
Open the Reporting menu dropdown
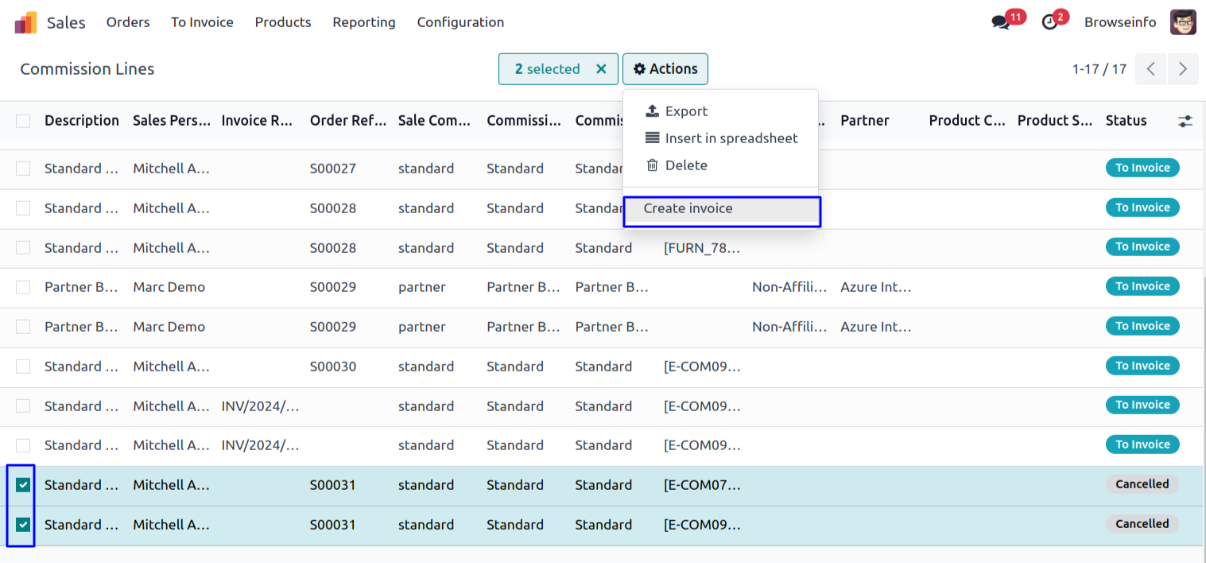[363, 22]
